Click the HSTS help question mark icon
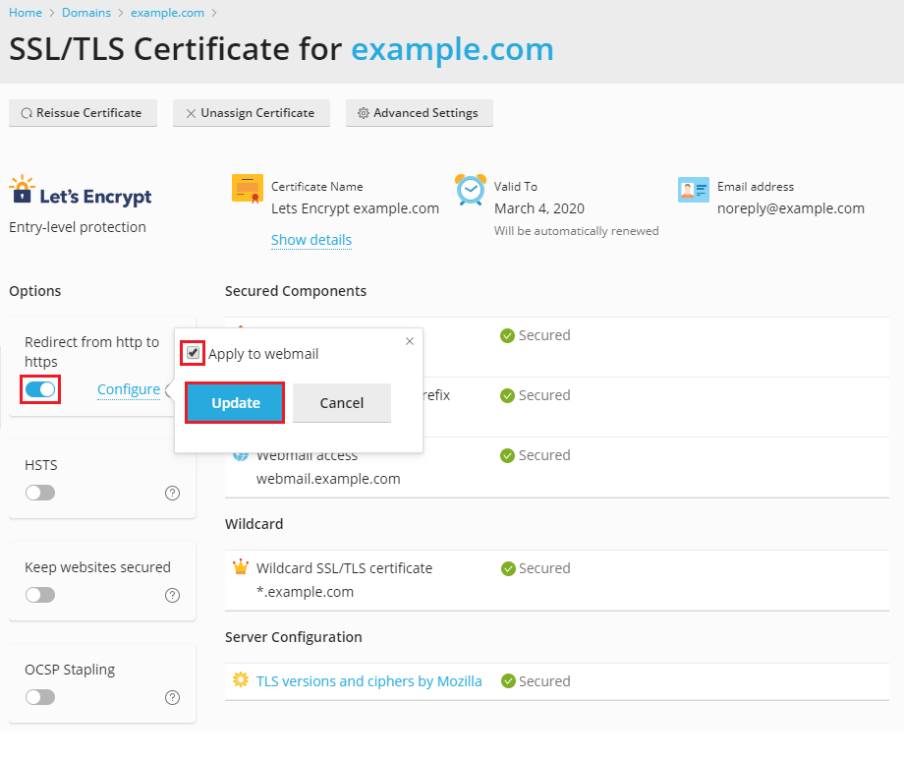 point(173,493)
